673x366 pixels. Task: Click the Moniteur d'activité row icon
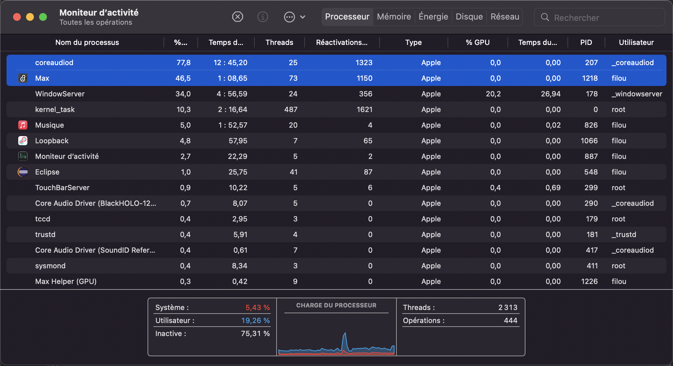[x=23, y=156]
